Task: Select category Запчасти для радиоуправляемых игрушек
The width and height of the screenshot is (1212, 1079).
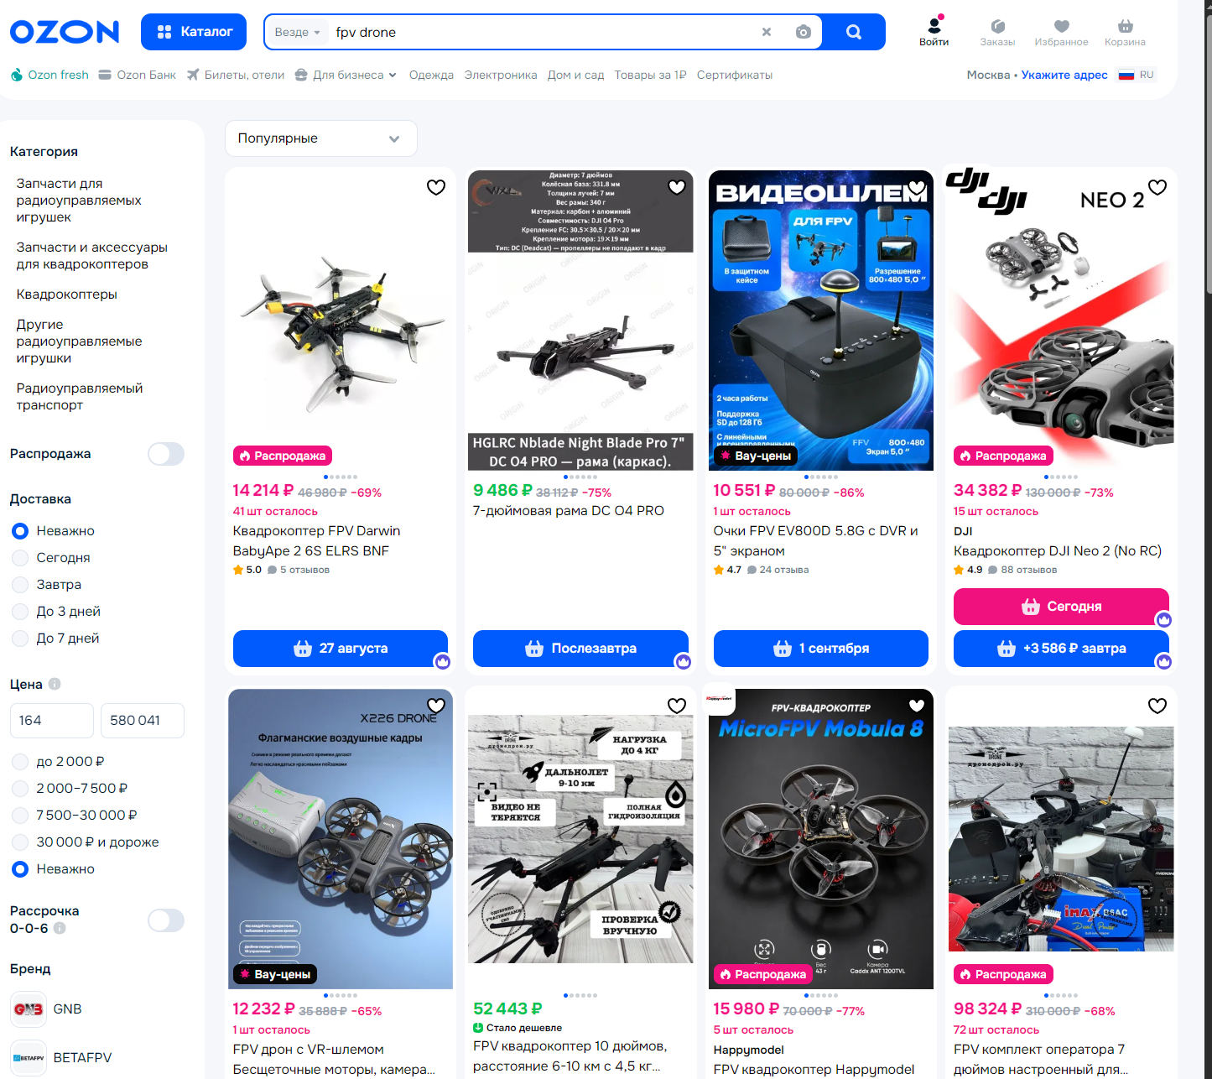Action: click(x=79, y=201)
